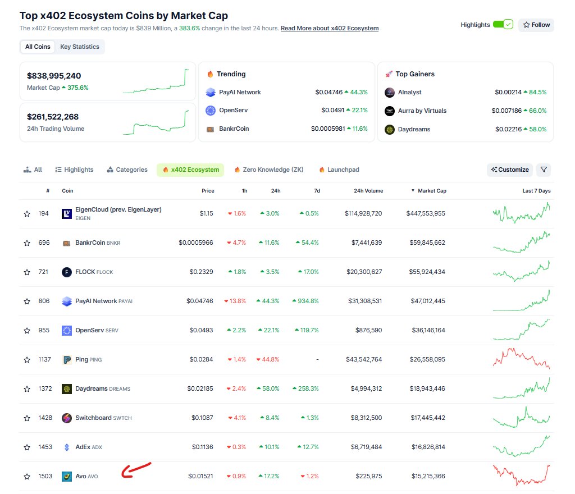Click PayAI Network 7d change 934.8%
This screenshot has width=575, height=494.
pyautogui.click(x=305, y=301)
